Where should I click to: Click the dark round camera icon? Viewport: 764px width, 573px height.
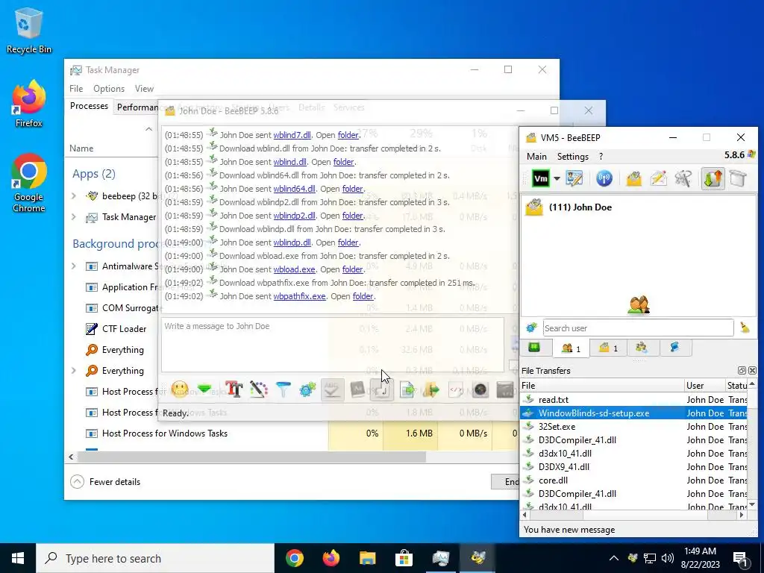480,389
